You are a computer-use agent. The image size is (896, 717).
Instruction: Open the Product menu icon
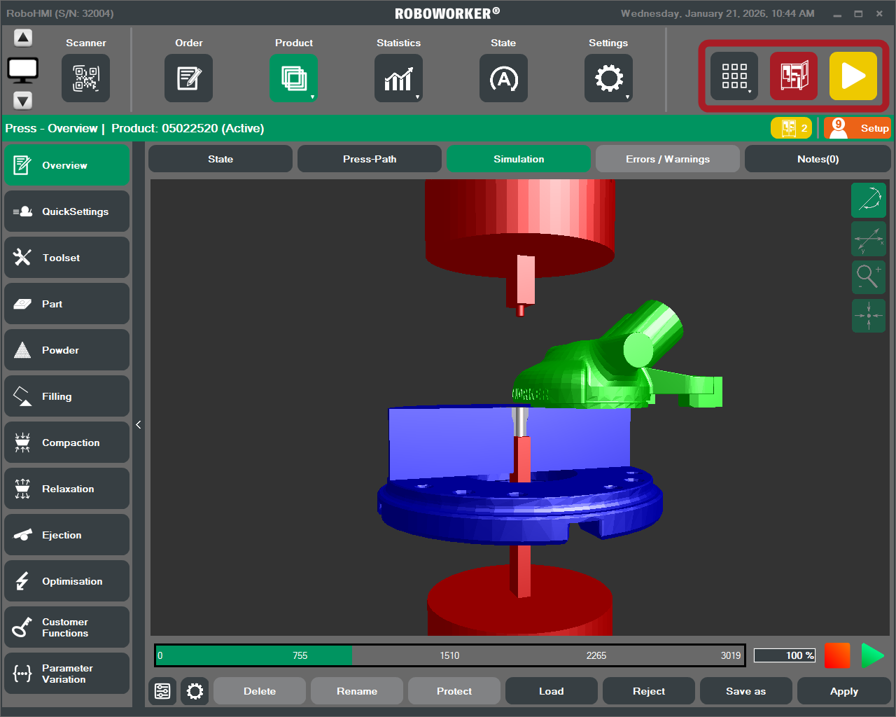(294, 78)
